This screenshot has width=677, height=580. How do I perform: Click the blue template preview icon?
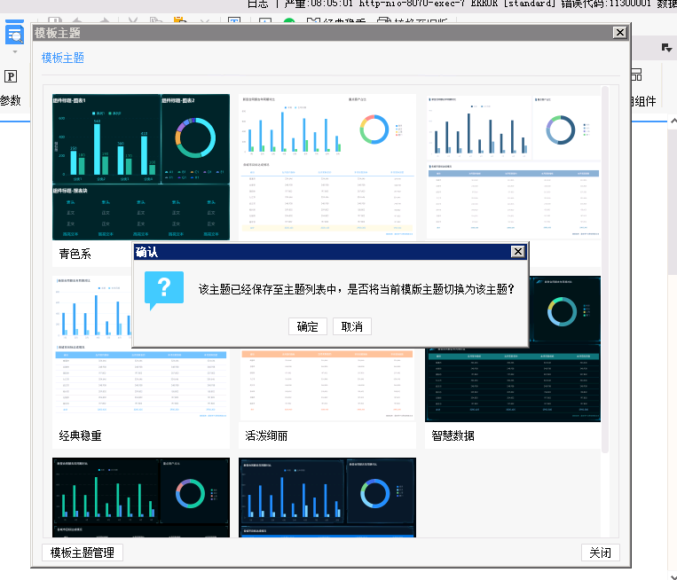pyautogui.click(x=14, y=33)
